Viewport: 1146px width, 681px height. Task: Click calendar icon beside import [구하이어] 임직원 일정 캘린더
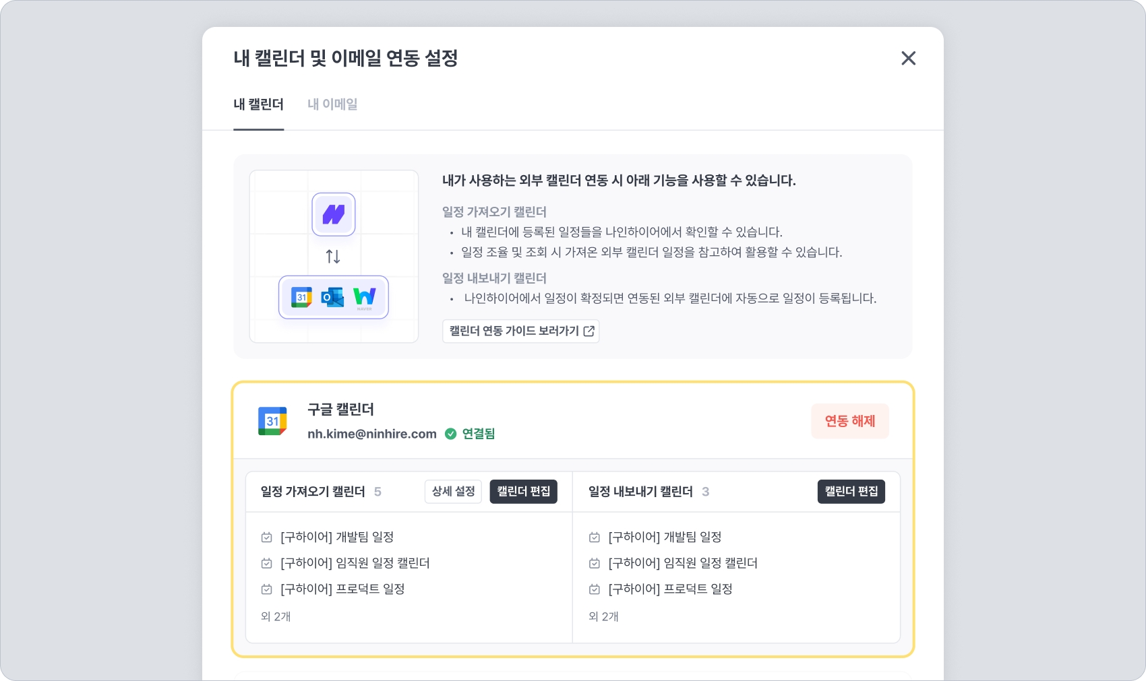click(x=266, y=563)
